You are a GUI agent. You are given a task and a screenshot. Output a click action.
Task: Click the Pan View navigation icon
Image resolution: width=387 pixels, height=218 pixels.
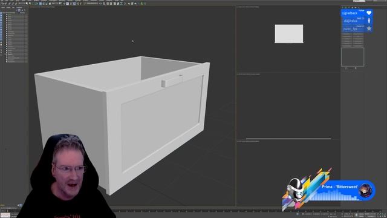380,217
